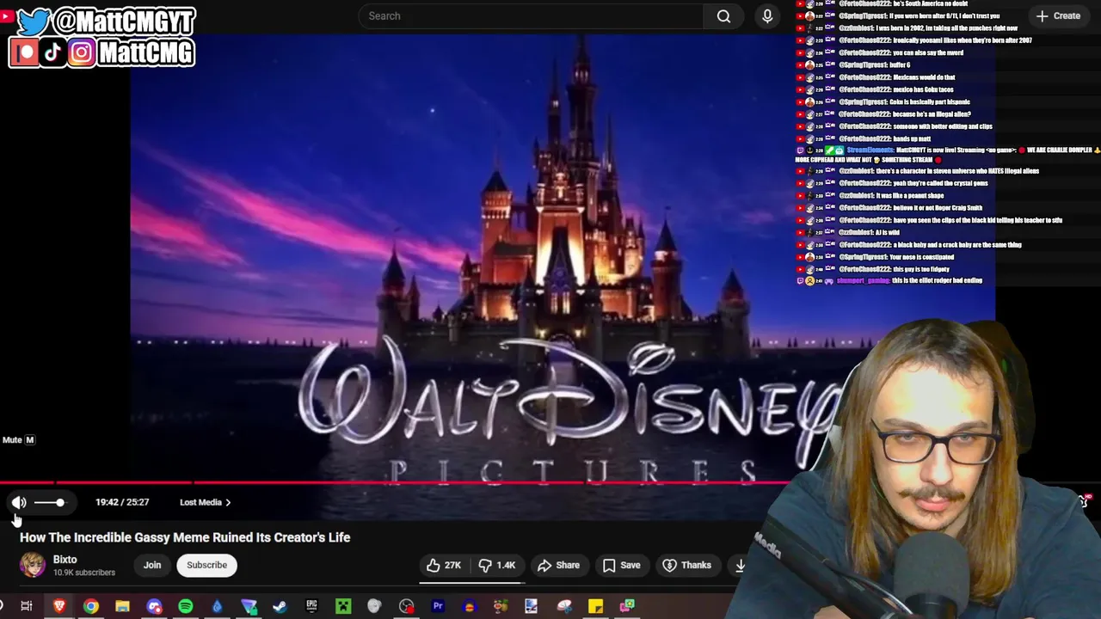
Task: Open Brave browser from the taskbar
Action: coord(58,606)
